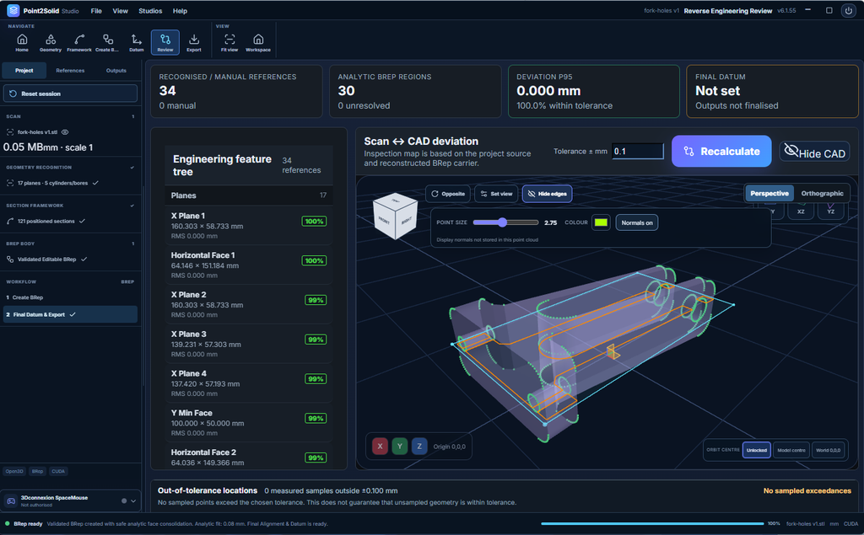Click the Opposite view button

click(448, 194)
